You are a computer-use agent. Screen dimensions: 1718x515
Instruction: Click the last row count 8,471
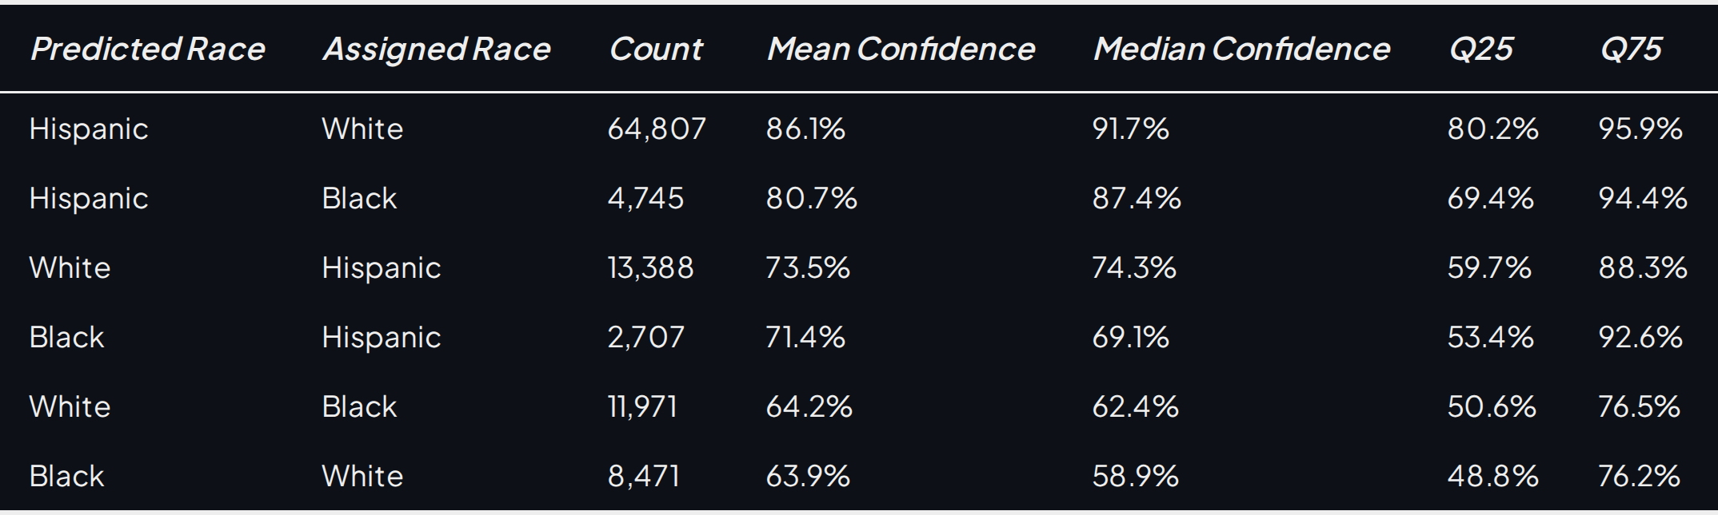(x=644, y=476)
